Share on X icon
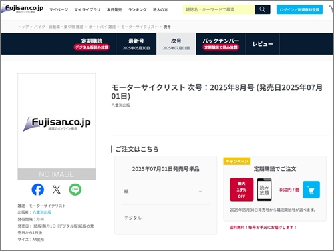The image size is (334, 251). (x=57, y=190)
